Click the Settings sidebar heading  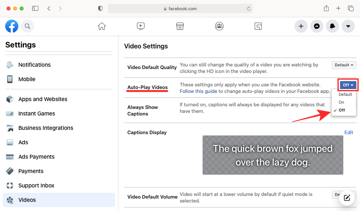click(x=20, y=45)
